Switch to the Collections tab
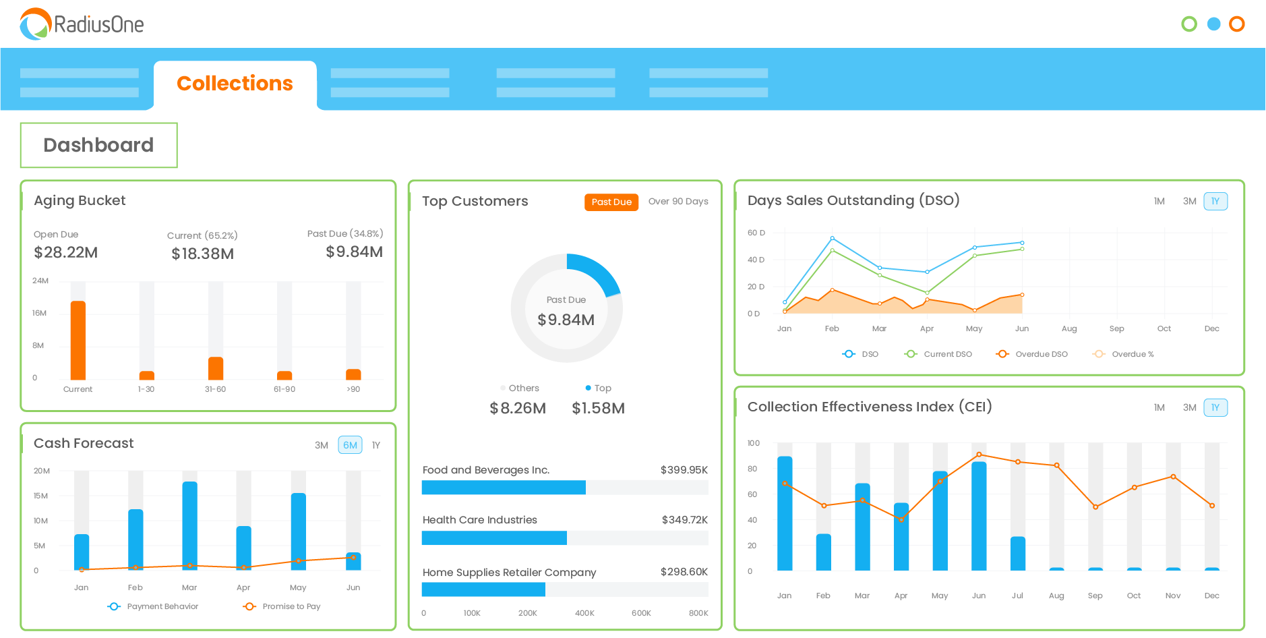The height and width of the screenshot is (638, 1266). pyautogui.click(x=235, y=84)
